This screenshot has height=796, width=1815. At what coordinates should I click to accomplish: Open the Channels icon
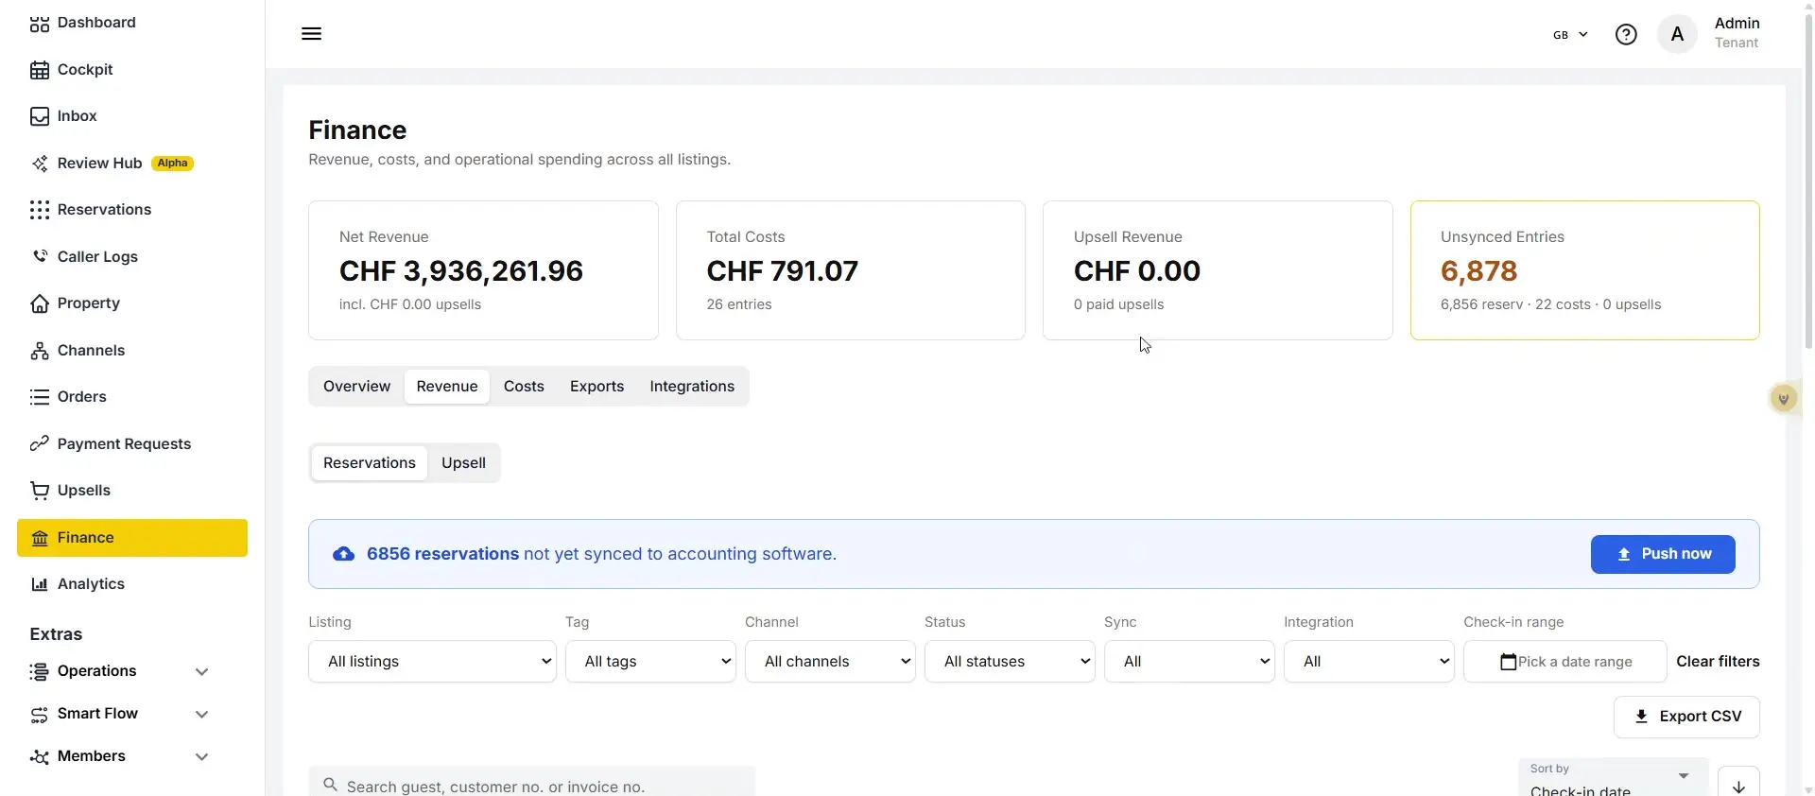tap(39, 351)
